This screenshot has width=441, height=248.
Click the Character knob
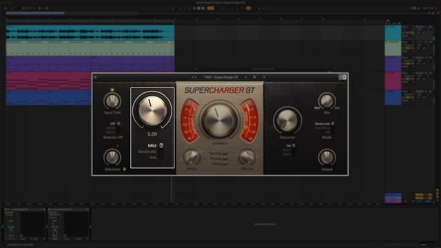(287, 121)
